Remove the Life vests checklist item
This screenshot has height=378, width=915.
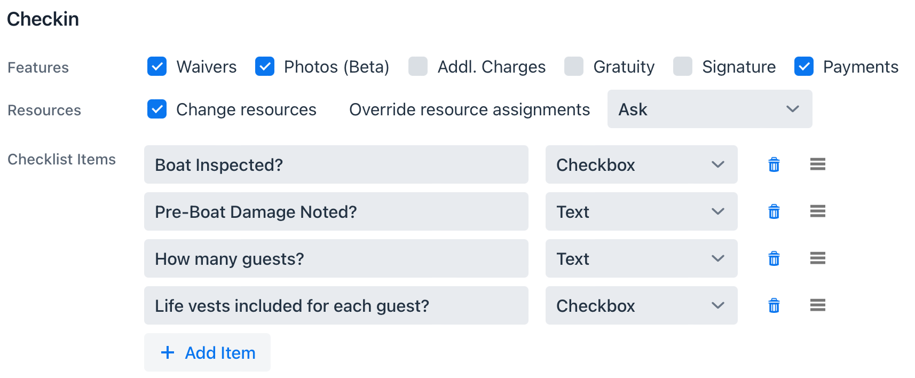point(774,305)
